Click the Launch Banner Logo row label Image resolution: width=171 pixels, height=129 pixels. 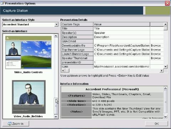[77, 54]
